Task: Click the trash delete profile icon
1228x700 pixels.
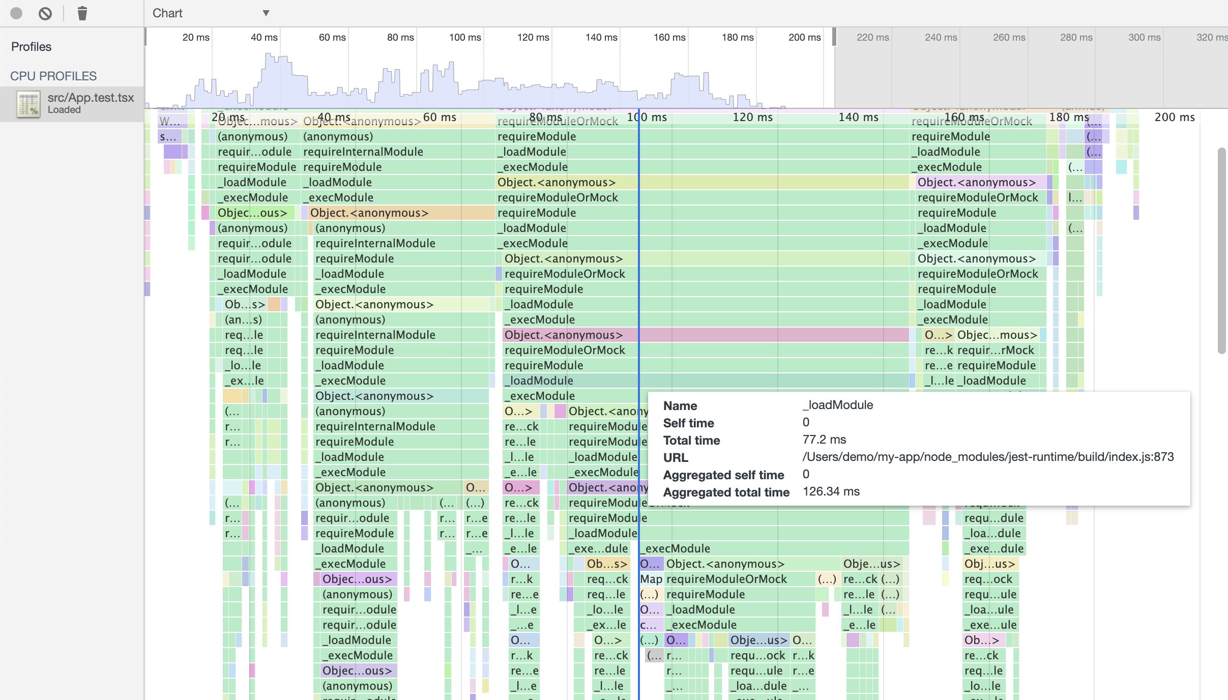Action: (x=82, y=13)
